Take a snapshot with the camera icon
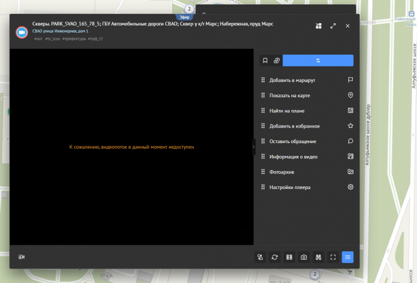 point(303,257)
